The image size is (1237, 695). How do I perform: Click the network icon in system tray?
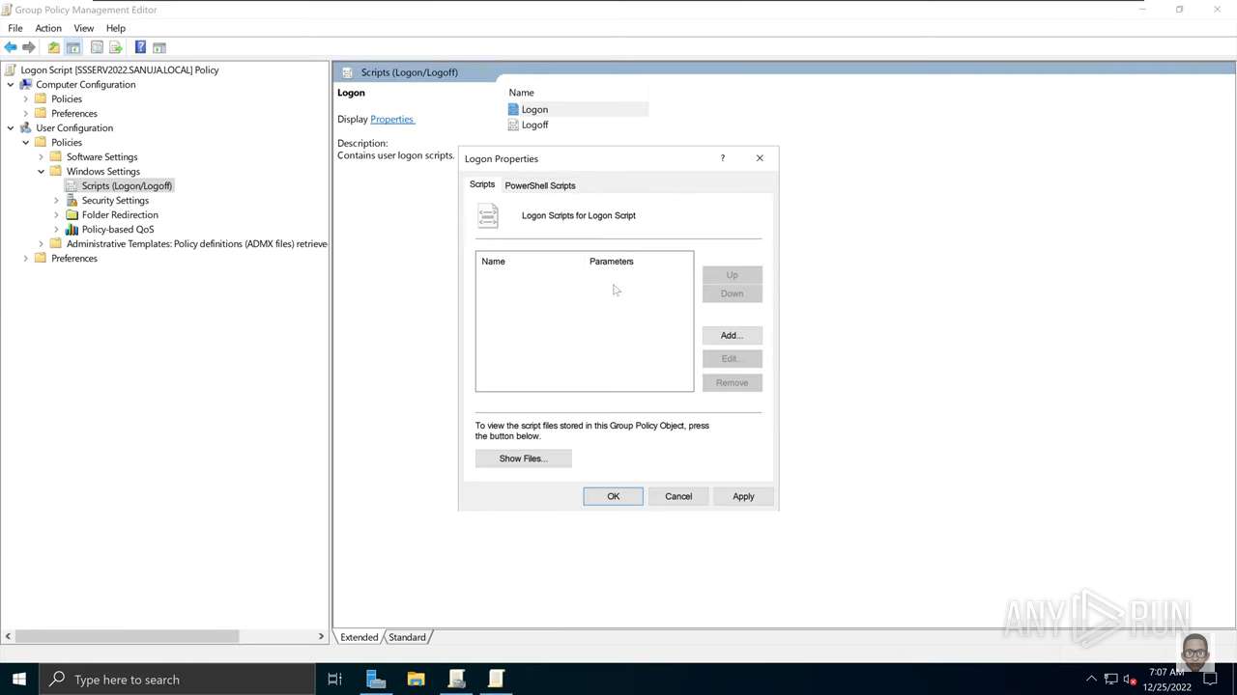pos(1111,680)
